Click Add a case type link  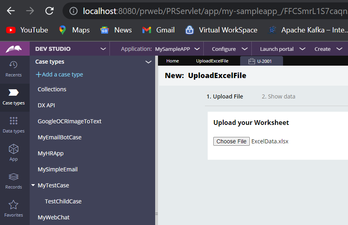point(59,74)
